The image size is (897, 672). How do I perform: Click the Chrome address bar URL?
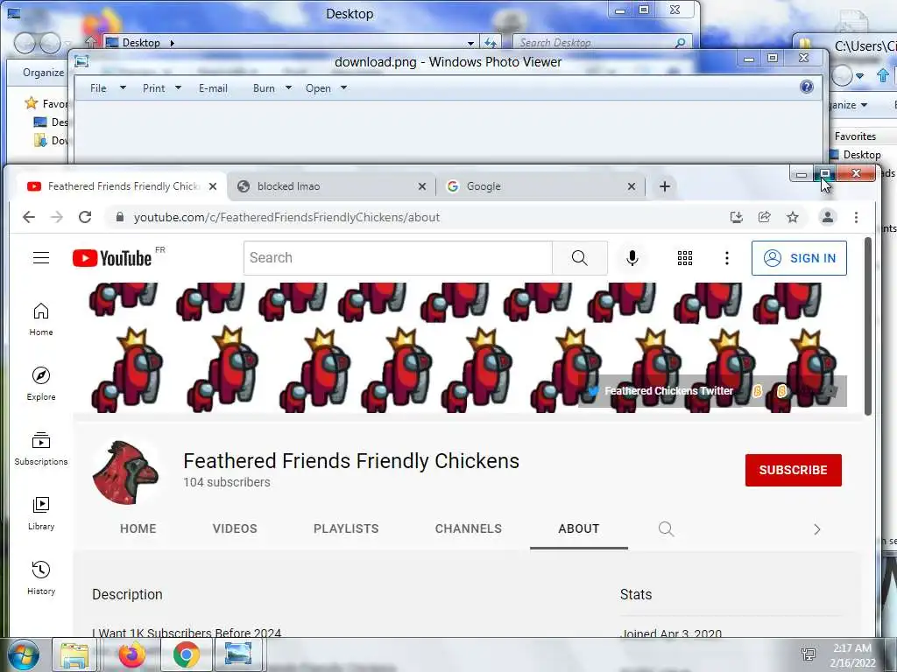coord(286,217)
